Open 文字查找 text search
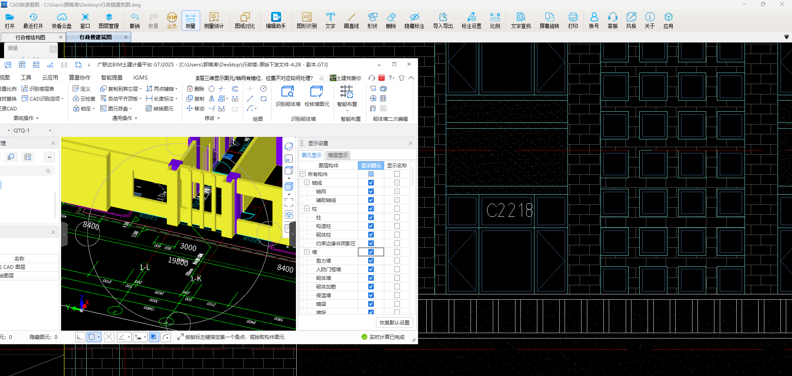Viewport: 792px width, 376px height. point(521,20)
